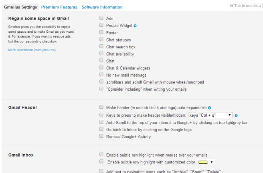Click help icon beside auto-expandable header option
Image resolution: width=263 pixels, height=173 pixels.
pyautogui.click(x=209, y=108)
